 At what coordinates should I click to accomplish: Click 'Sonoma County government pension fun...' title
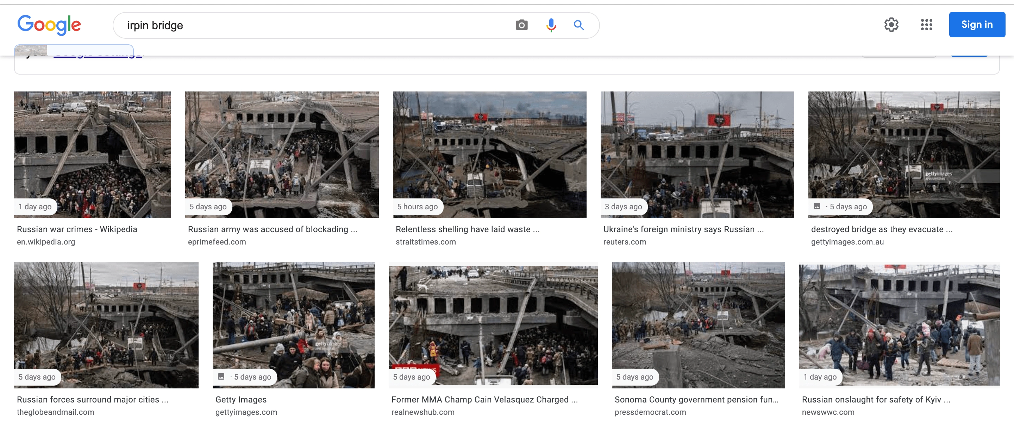[696, 400]
